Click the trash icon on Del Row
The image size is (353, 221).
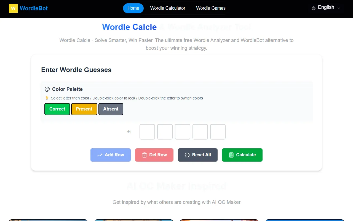(144, 155)
